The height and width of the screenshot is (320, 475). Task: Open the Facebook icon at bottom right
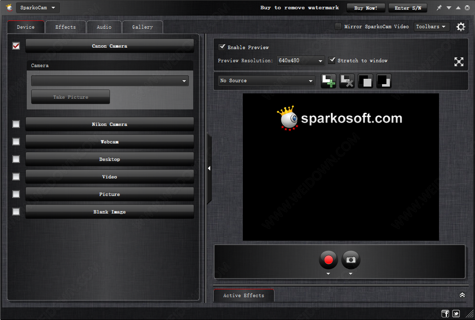[x=445, y=313]
